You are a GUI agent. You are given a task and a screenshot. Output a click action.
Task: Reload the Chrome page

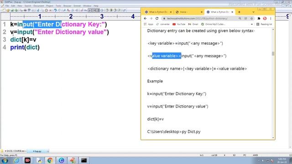tap(157, 18)
